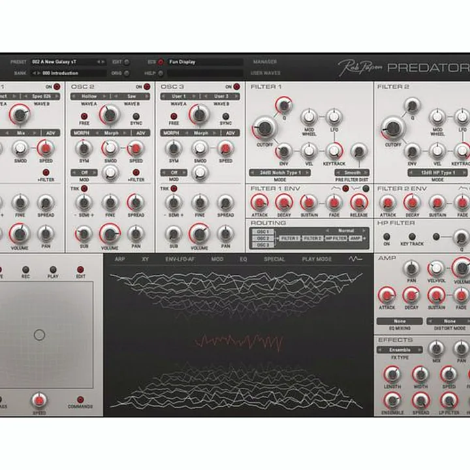The height and width of the screenshot is (470, 470).
Task: Toggle the EDIT LED next to preset
Action: [x=127, y=62]
